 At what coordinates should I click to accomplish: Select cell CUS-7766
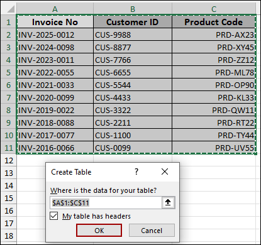click(133, 60)
